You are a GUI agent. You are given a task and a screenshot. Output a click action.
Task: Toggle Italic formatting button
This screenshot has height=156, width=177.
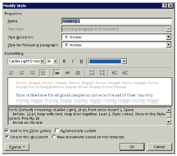(73, 61)
